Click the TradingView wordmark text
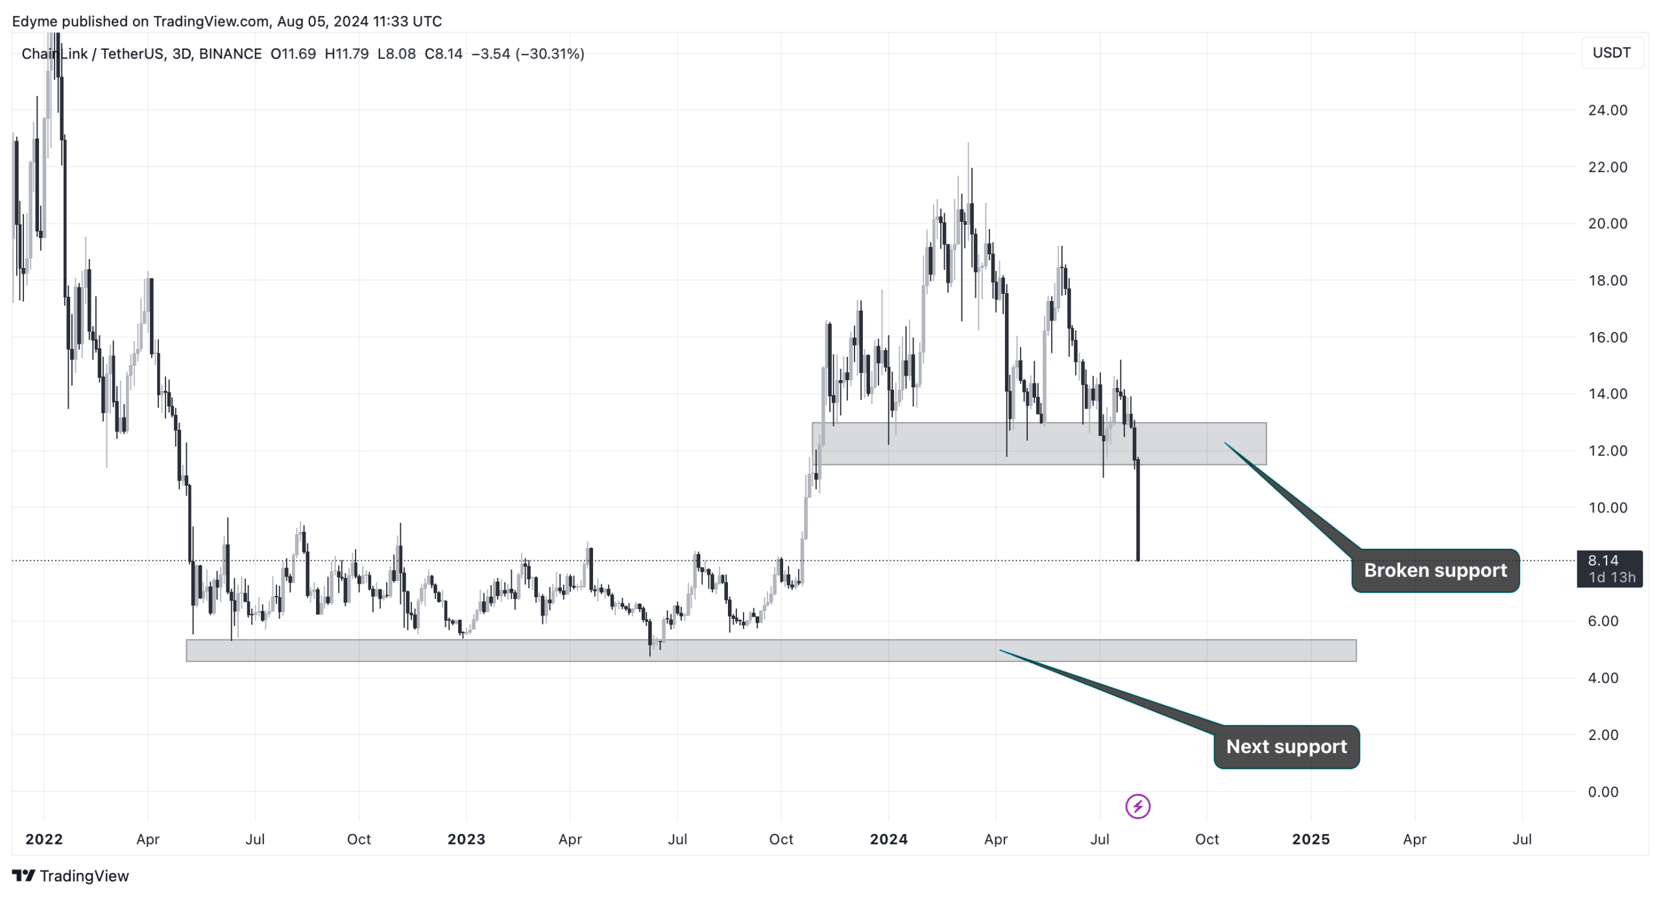This screenshot has height=897, width=1661. (x=84, y=876)
